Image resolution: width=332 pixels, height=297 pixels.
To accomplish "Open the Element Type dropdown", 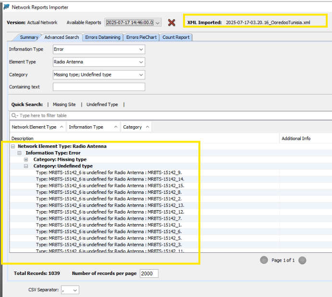I will pos(141,62).
